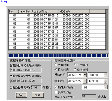The width and height of the screenshot is (112, 101).
Task: Select row with time 15:15:57
Action: 57,27
